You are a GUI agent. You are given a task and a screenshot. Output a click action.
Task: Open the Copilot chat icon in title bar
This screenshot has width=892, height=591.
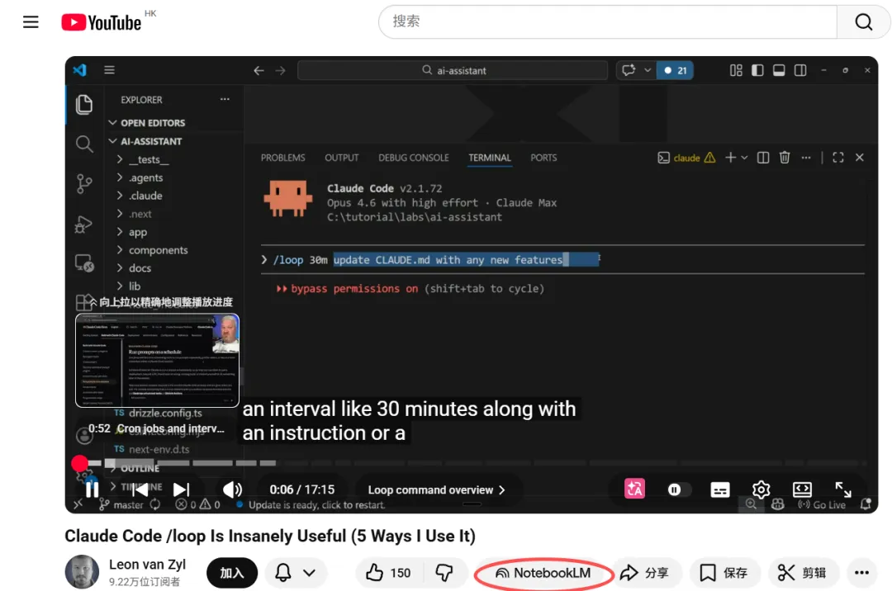click(629, 70)
